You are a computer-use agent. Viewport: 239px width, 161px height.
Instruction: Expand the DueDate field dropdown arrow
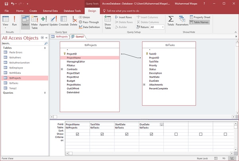[161, 125]
